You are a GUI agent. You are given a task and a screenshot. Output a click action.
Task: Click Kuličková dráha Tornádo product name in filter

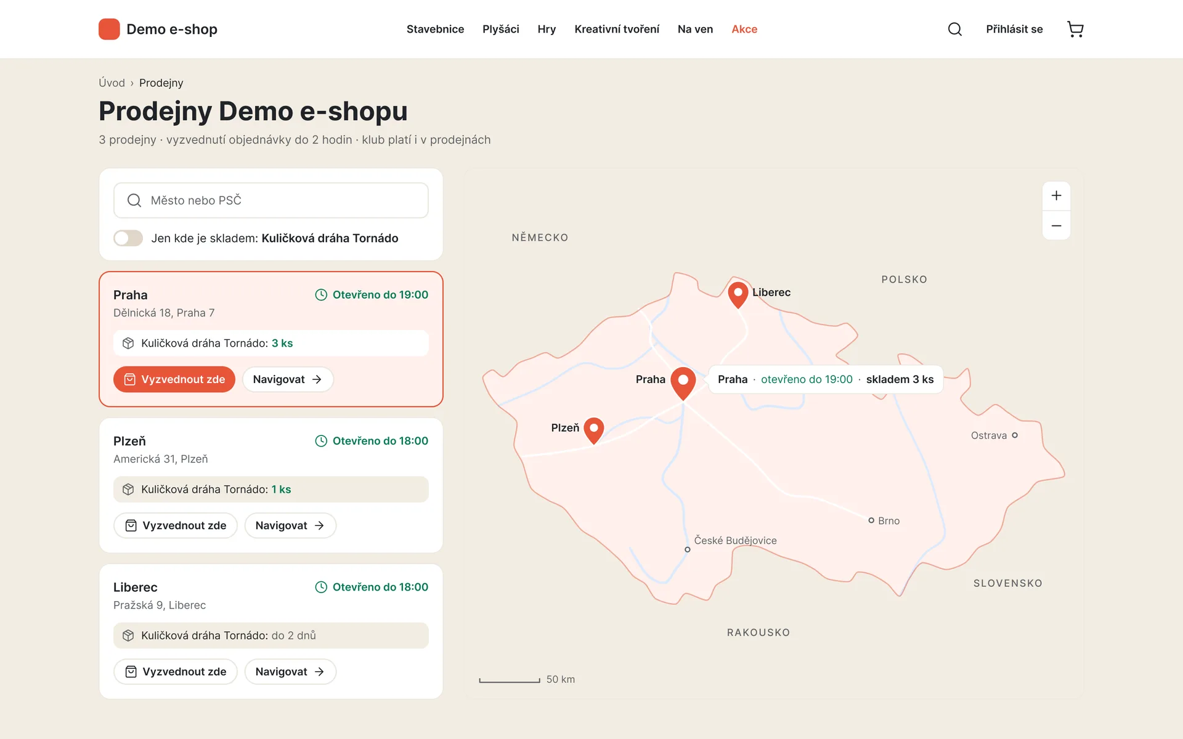pyautogui.click(x=330, y=238)
